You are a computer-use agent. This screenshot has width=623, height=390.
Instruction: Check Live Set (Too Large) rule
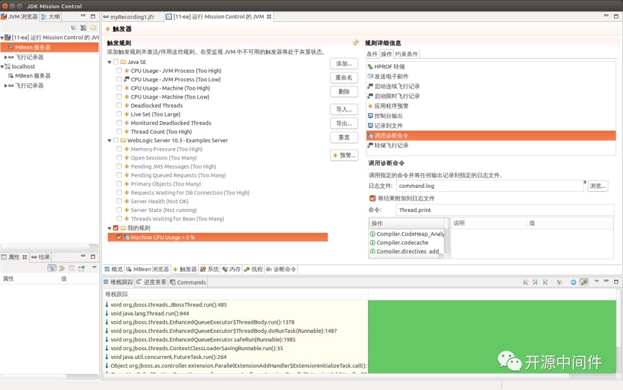119,114
